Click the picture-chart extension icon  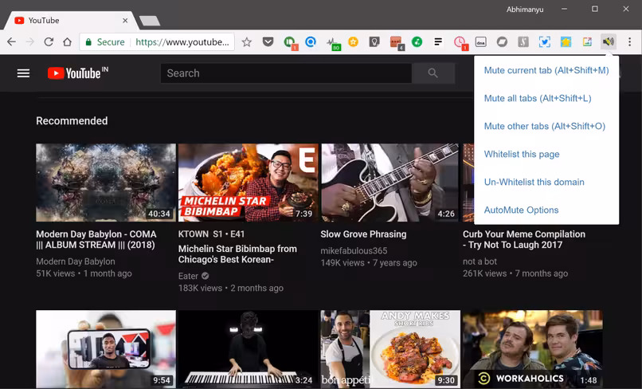click(587, 41)
